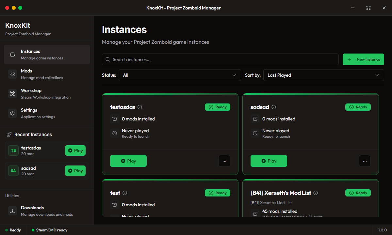Click the SteamCMD ready status indicator
392x235 pixels.
coord(49,230)
